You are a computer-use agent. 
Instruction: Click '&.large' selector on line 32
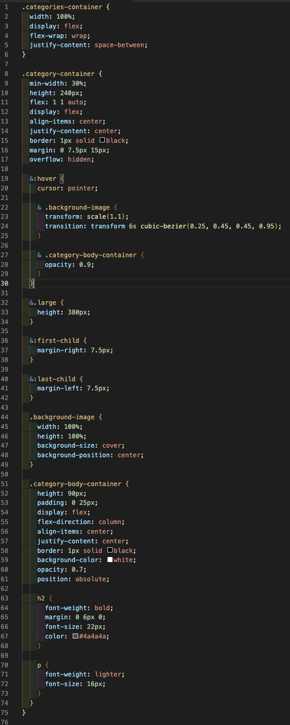[x=43, y=303]
